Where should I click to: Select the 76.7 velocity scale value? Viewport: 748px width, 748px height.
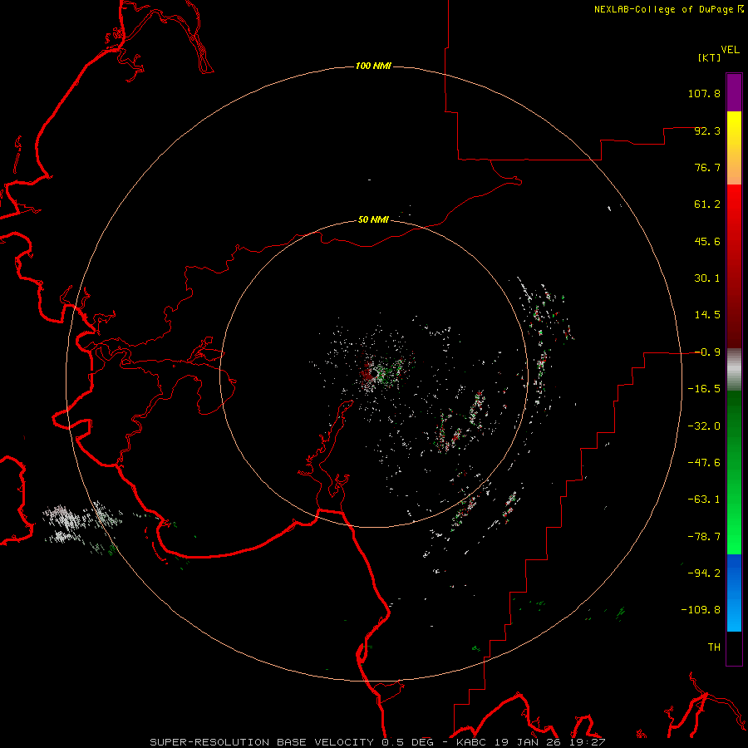point(707,167)
